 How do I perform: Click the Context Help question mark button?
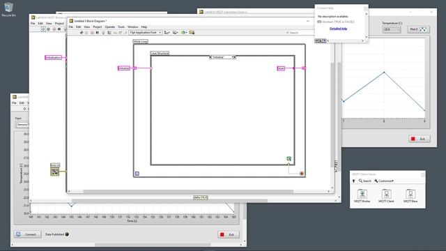click(324, 41)
